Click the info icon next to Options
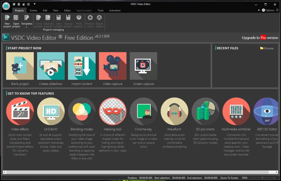 (277, 10)
